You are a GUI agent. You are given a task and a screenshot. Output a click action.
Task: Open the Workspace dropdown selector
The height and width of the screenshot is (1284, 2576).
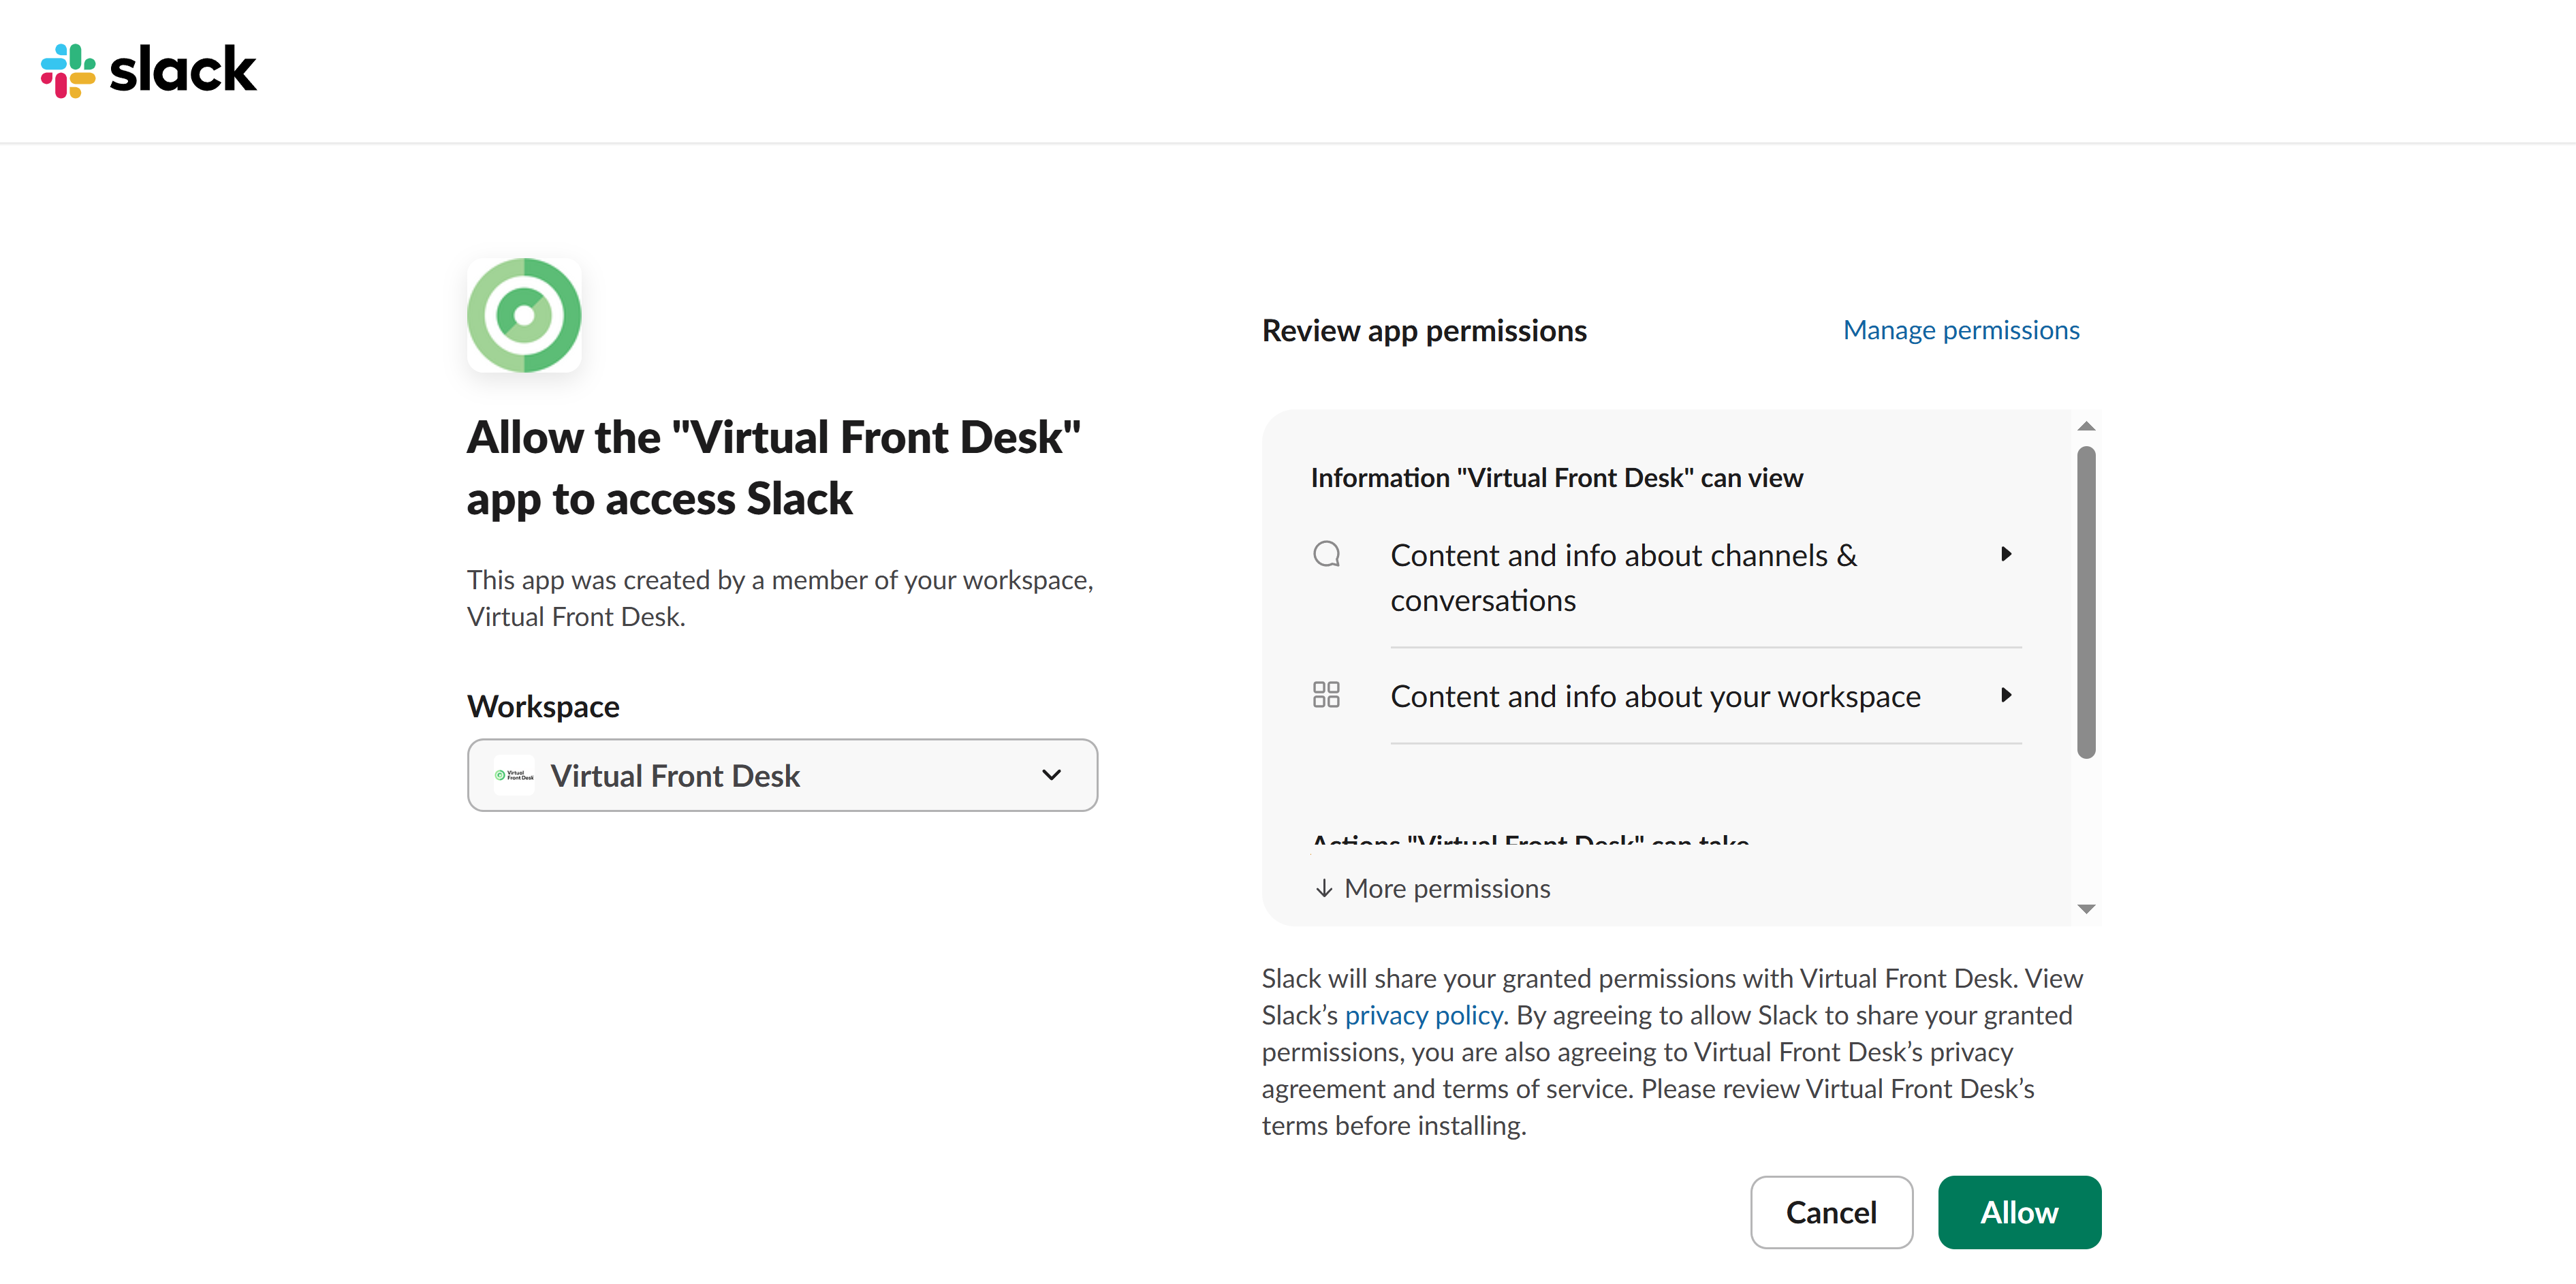[782, 775]
